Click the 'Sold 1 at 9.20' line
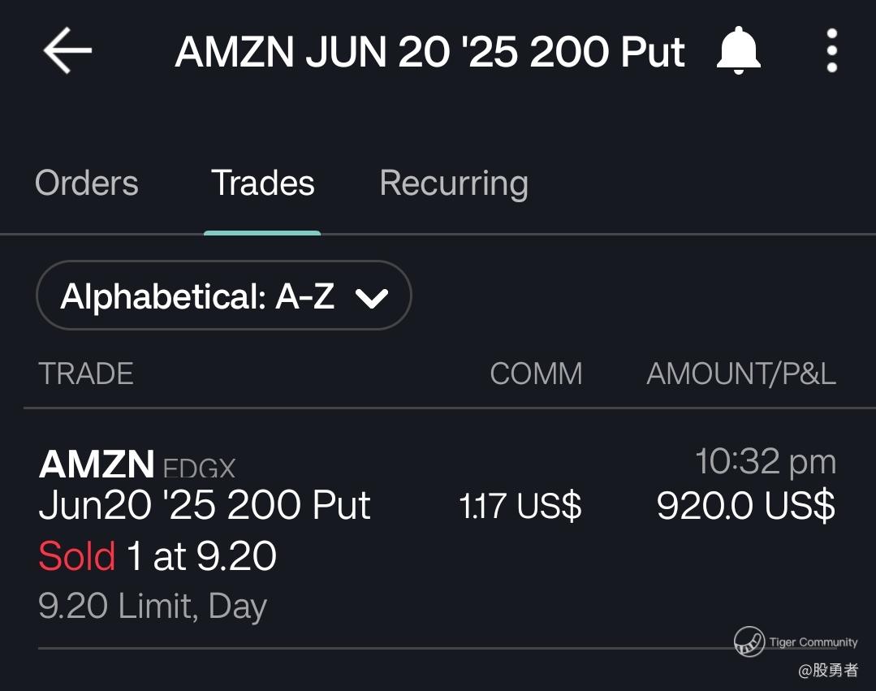 pyautogui.click(x=158, y=556)
